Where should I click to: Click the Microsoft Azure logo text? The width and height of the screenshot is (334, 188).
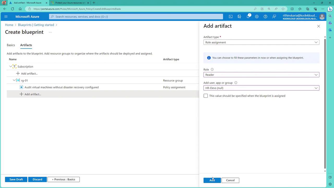click(x=27, y=16)
